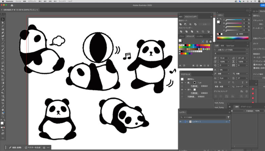The height and width of the screenshot is (151, 265).
Task: Hide the stroke (線) attribute in Appearance panel
Action: point(183,82)
